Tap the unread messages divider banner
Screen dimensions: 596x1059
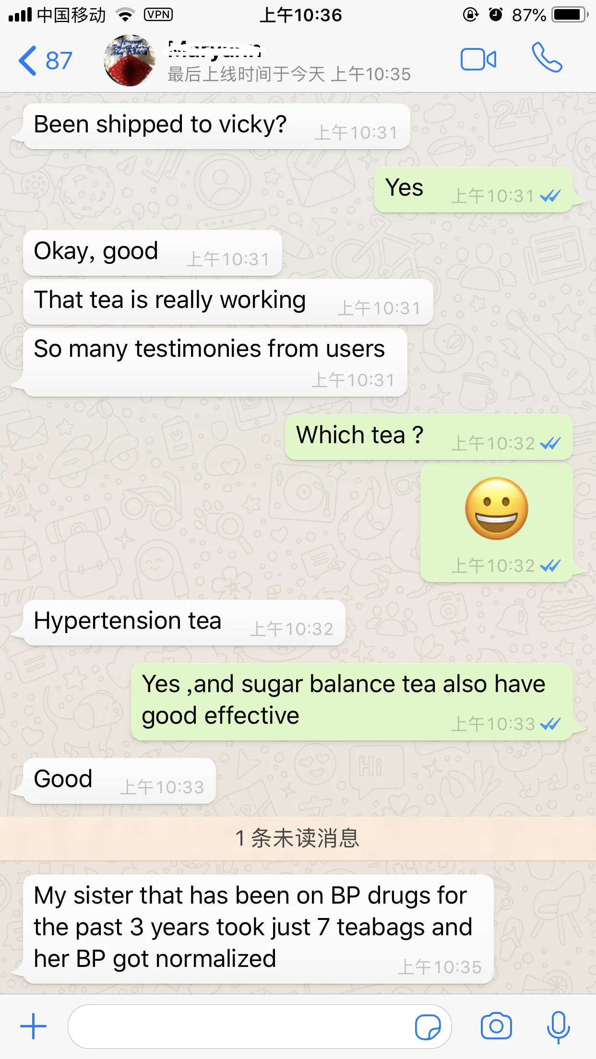coord(298,838)
